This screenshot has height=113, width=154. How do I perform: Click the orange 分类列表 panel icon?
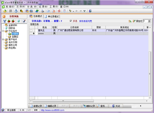(x=4, y=17)
